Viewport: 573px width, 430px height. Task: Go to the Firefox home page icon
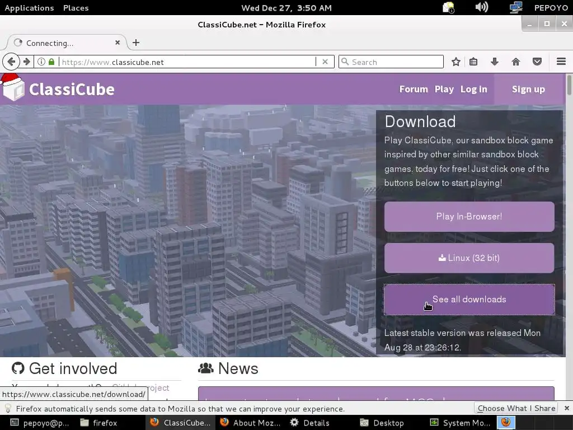tap(515, 62)
